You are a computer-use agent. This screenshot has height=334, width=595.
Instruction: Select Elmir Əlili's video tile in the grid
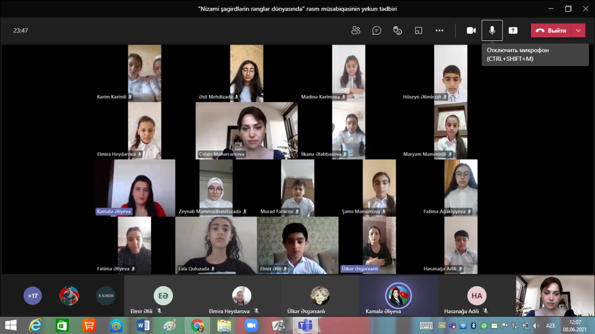pyautogui.click(x=297, y=245)
